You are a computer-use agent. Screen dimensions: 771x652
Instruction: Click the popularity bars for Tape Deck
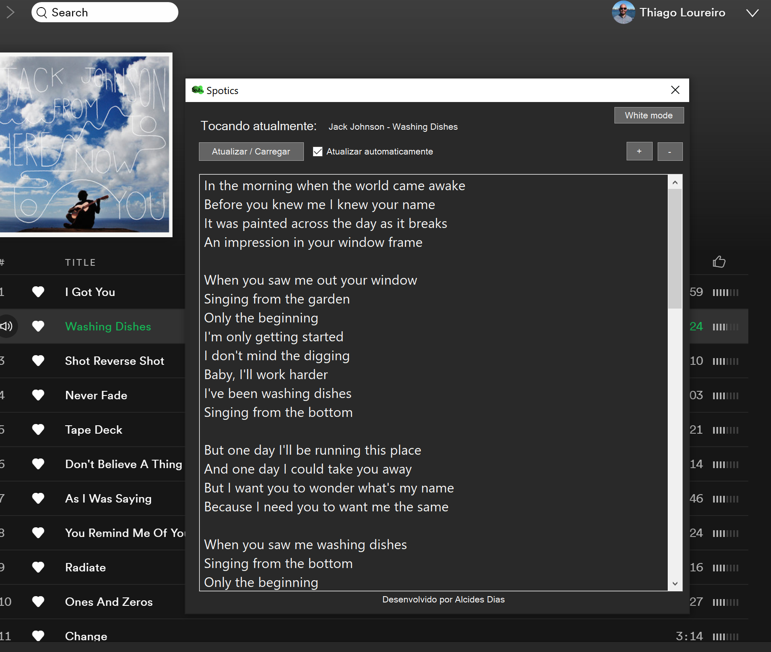(x=725, y=430)
